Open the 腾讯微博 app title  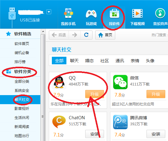click(139, 118)
